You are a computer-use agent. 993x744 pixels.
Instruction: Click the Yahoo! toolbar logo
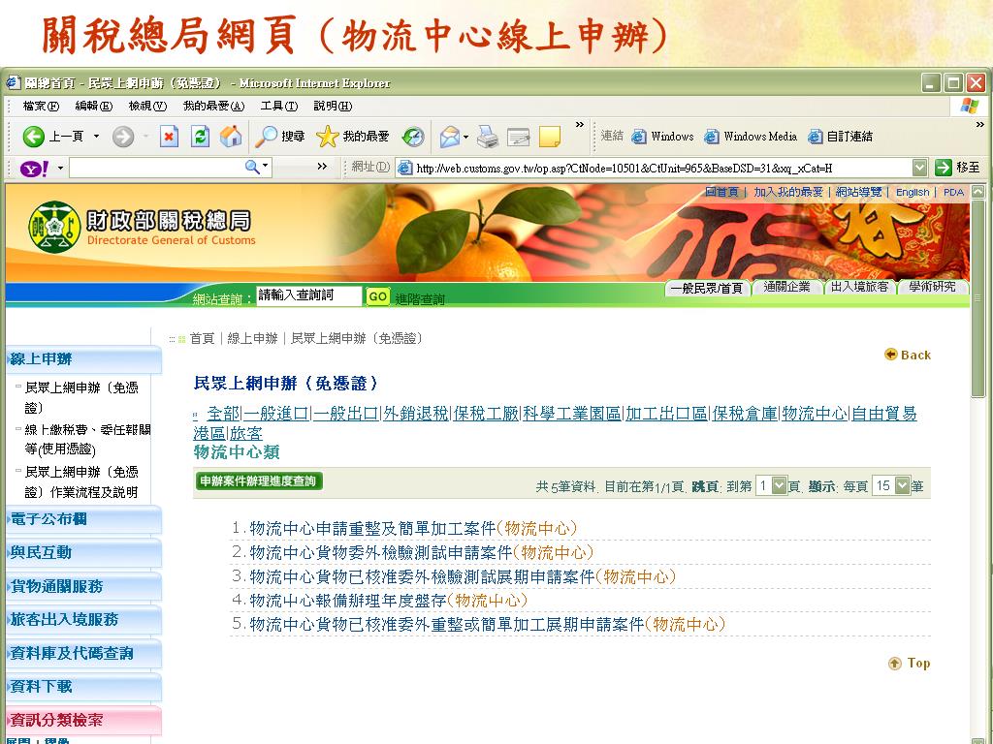tap(34, 169)
